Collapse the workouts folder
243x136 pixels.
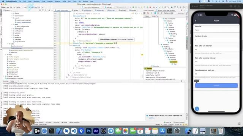tap(11, 37)
